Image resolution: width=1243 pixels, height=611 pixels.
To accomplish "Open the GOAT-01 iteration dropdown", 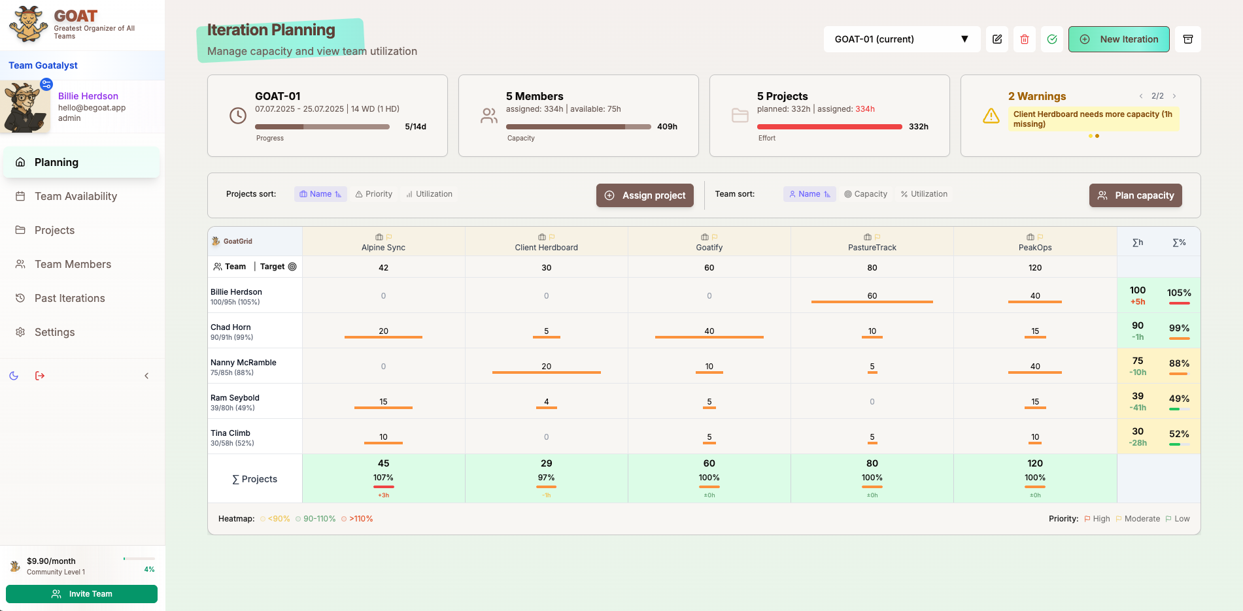I will pyautogui.click(x=901, y=39).
